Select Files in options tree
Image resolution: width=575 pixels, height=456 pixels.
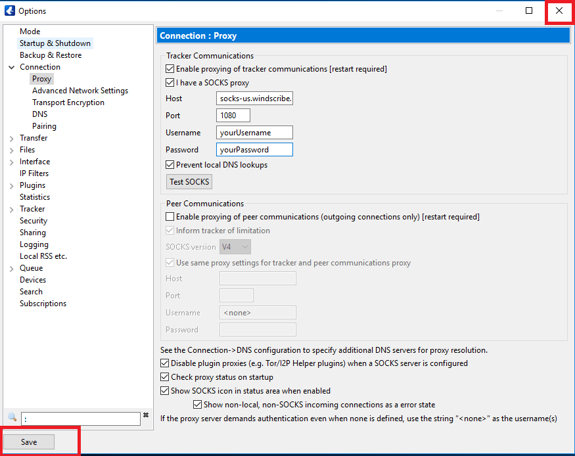coord(27,150)
